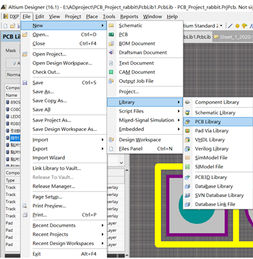Image resolution: width=253 pixels, height=259 pixels.
Task: Click the Save floppy disk icon in File menu
Action: pos(25,83)
